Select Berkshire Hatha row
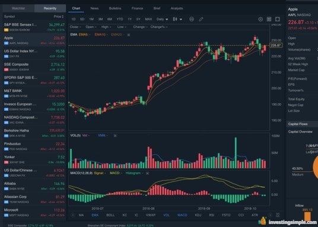This screenshot has height=227, width=318. pyautogui.click(x=34, y=133)
